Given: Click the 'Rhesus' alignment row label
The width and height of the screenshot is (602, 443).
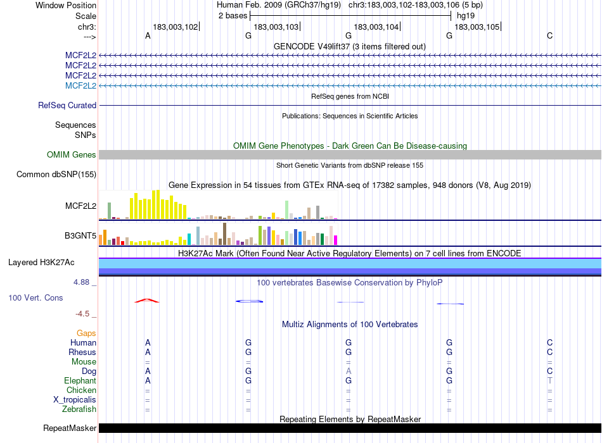Looking at the screenshot, I should [x=82, y=352].
